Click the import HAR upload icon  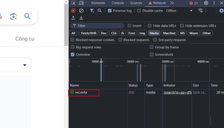pos(73,18)
